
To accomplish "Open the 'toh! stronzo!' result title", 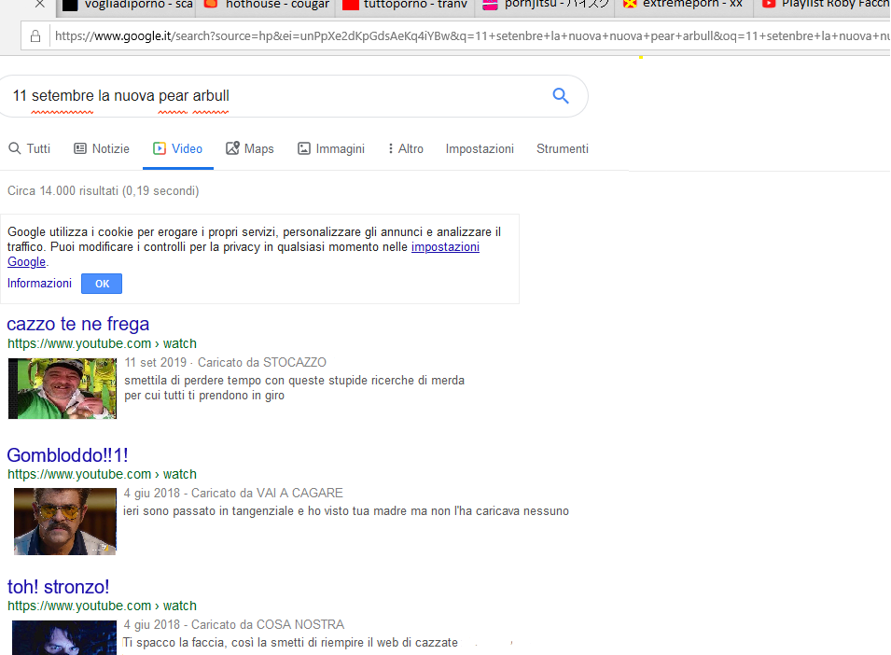I will [x=58, y=587].
